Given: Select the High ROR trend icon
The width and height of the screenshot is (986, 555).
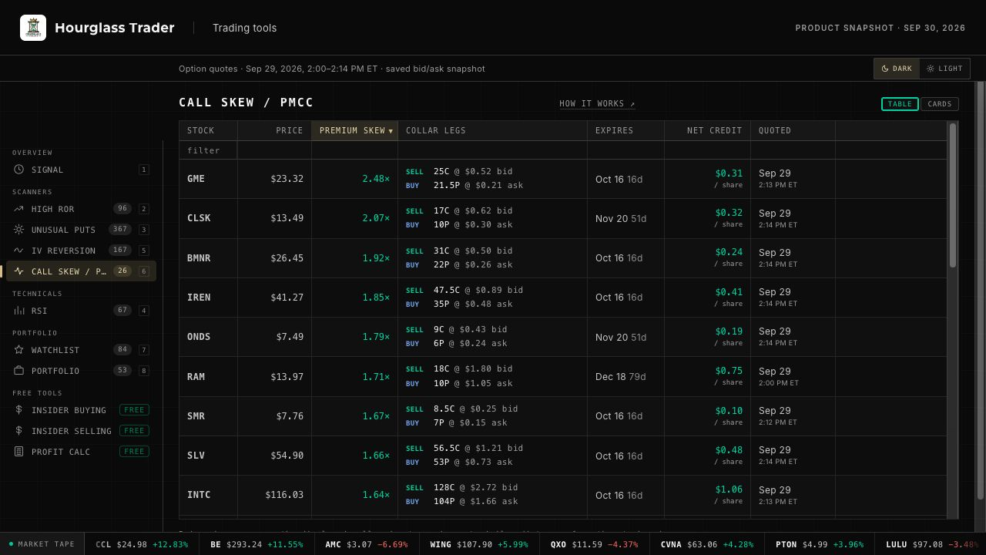Looking at the screenshot, I should coord(18,209).
